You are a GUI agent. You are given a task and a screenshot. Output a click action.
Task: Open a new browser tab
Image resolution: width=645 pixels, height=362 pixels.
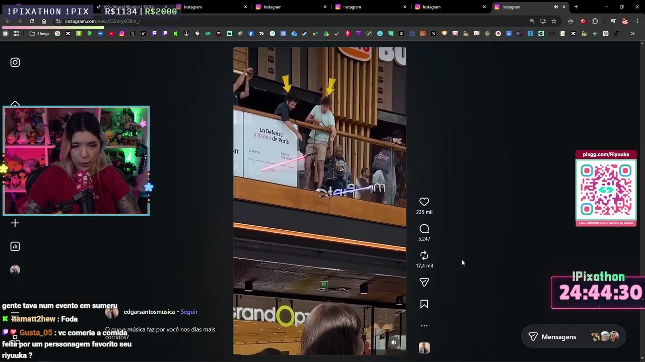[x=576, y=7]
